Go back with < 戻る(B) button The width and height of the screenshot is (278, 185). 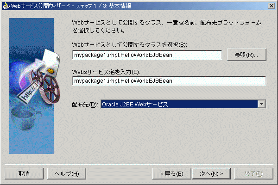[x=171, y=174]
